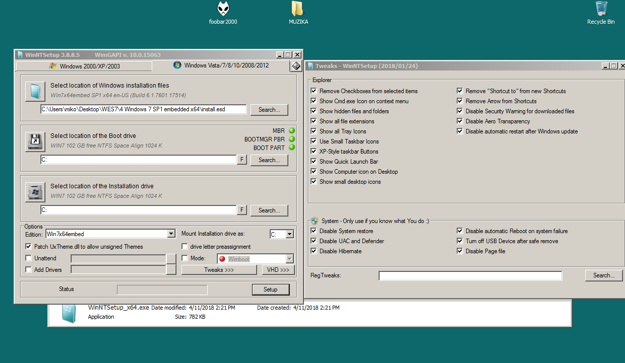Open the Tweaks >>> panel button

click(x=219, y=270)
